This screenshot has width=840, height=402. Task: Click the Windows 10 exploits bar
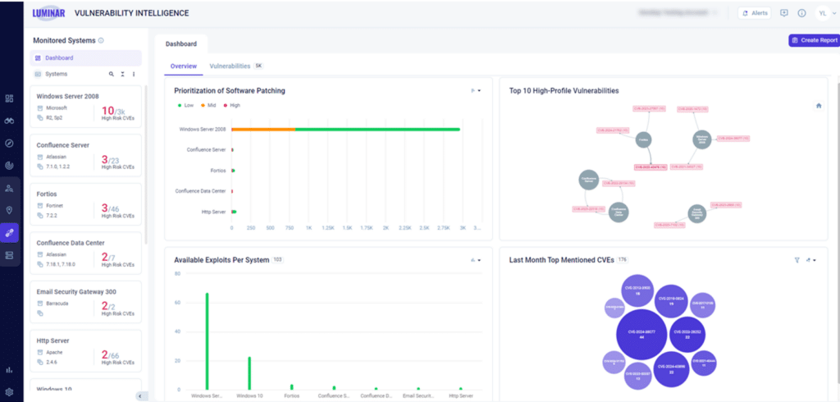[x=249, y=373]
